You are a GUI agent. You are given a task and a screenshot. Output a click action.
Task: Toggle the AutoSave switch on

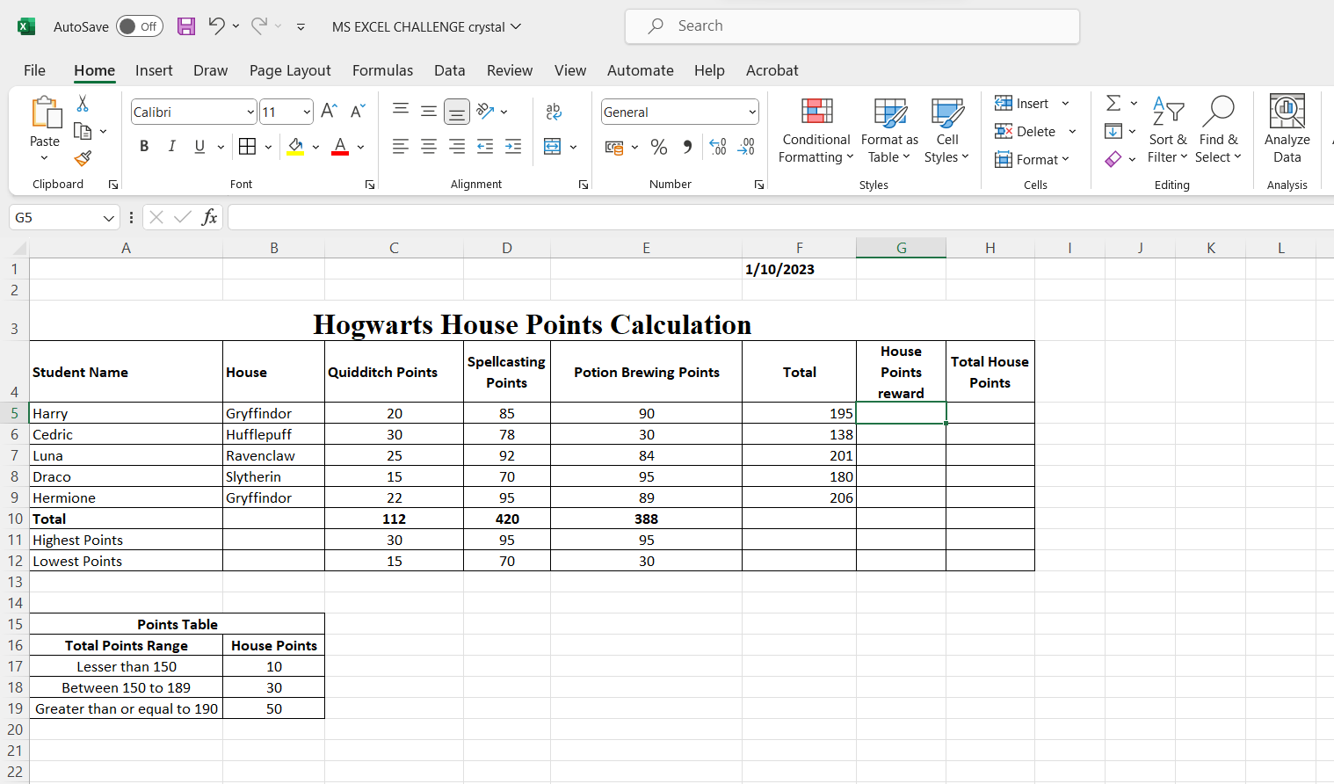[x=139, y=26]
